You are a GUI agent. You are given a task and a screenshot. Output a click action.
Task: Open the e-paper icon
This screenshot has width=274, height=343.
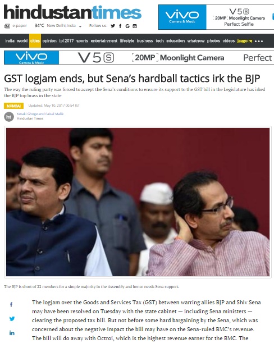pos(7,26)
